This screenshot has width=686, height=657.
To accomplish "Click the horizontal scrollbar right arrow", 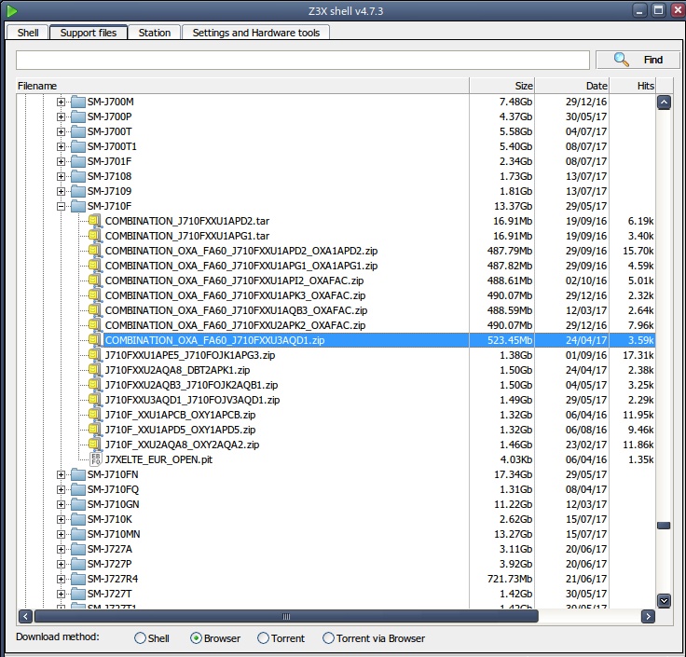I will point(648,616).
